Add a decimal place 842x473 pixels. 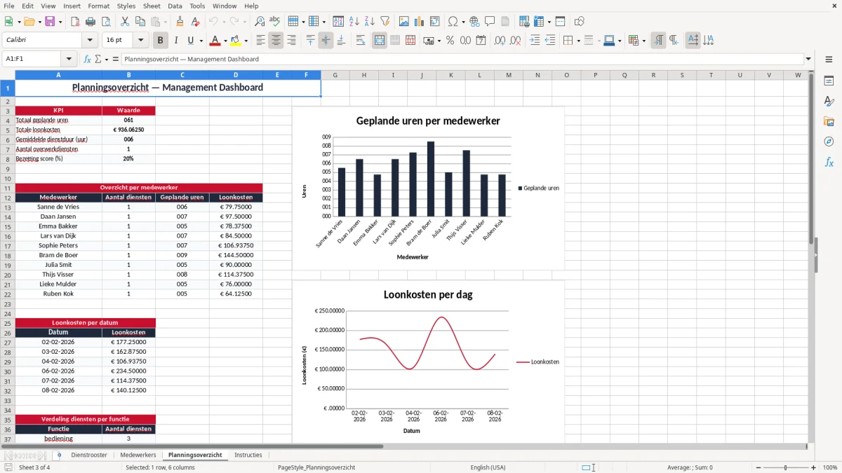coord(500,41)
